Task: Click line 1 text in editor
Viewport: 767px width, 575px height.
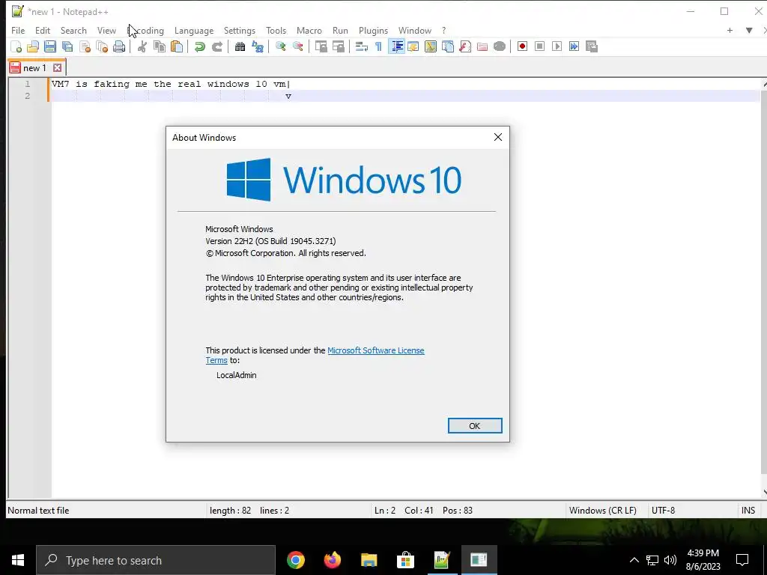Action: tap(169, 84)
